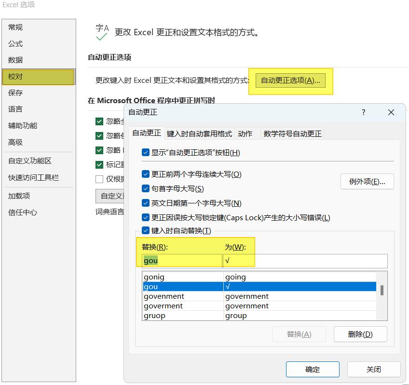Click the help question mark icon
This screenshot has width=409, height=385.
tap(363, 112)
